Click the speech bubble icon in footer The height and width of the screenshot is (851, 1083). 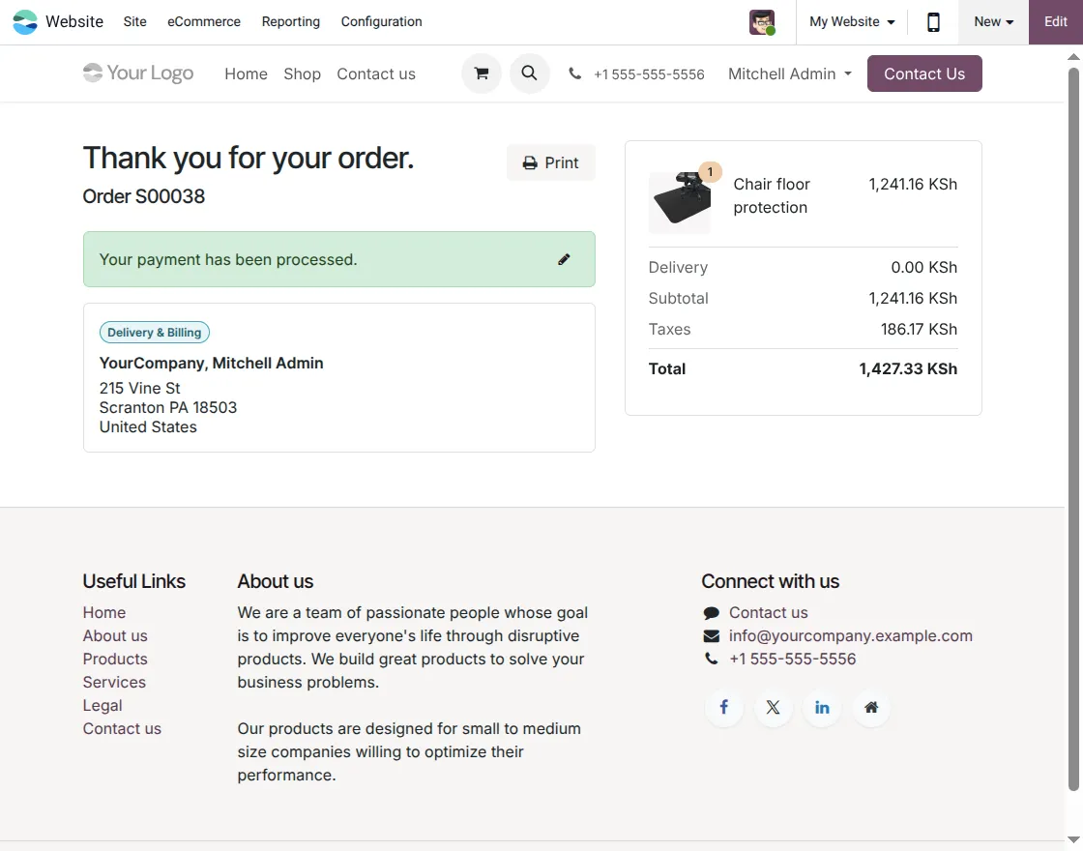pos(711,613)
